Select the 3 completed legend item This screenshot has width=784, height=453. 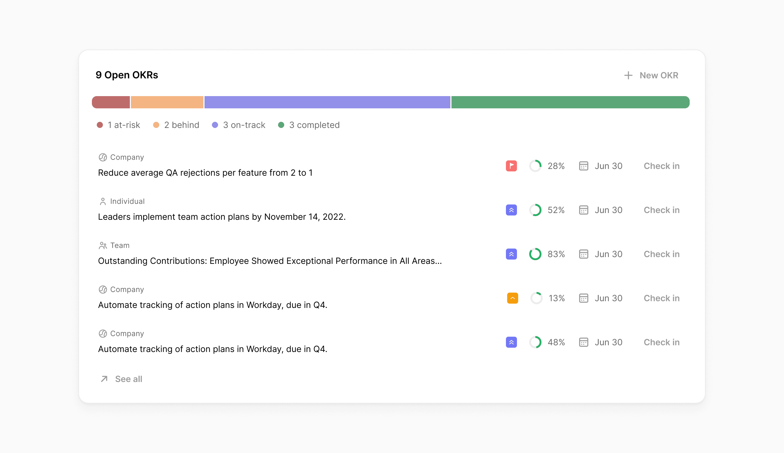coord(309,125)
